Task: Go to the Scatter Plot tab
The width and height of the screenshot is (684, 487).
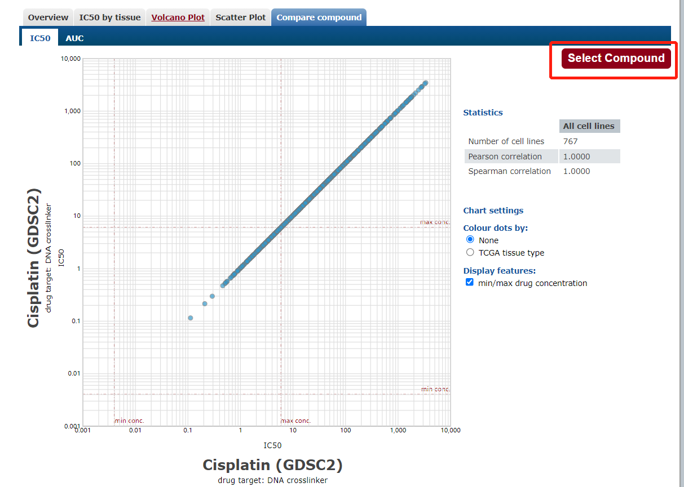Action: (x=241, y=17)
